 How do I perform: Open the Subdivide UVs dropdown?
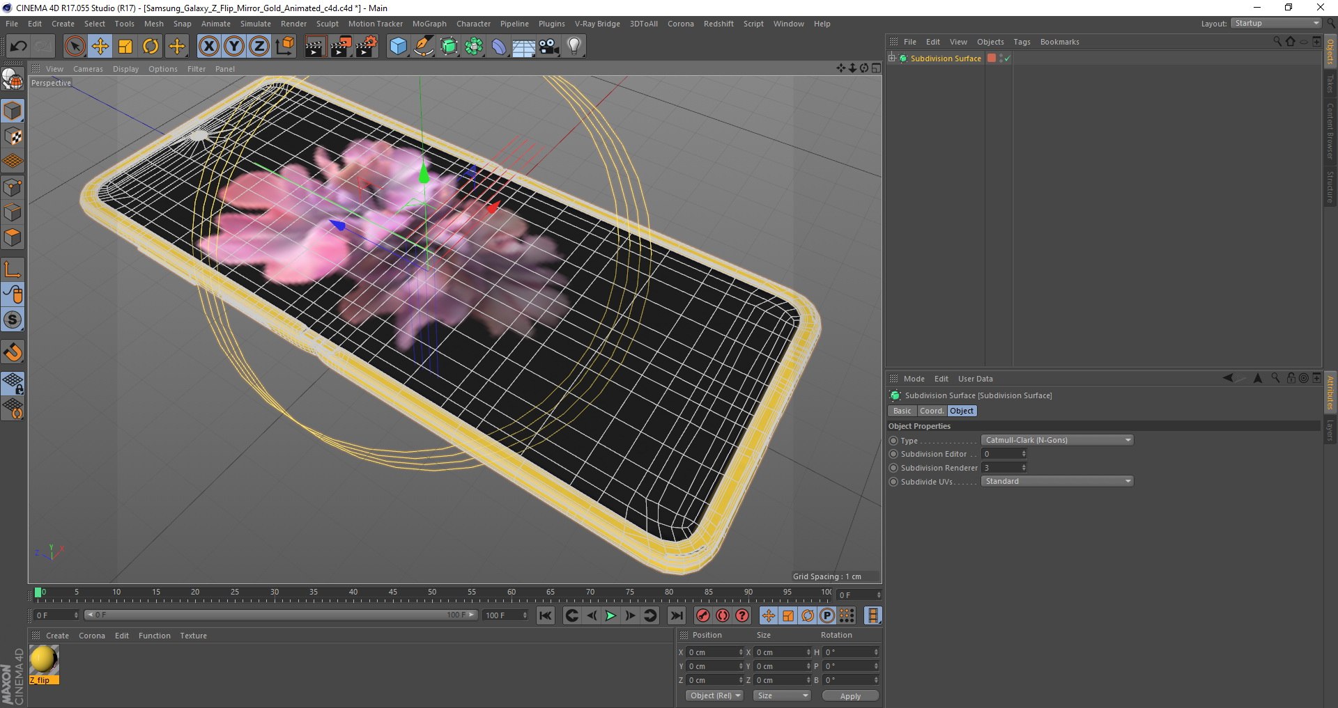[x=1057, y=481]
